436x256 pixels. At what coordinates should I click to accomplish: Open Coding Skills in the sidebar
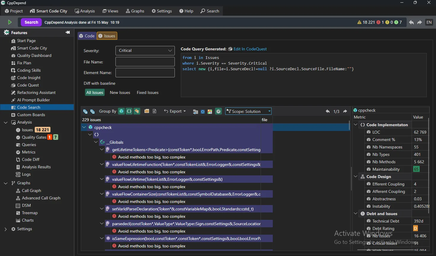coord(29,70)
